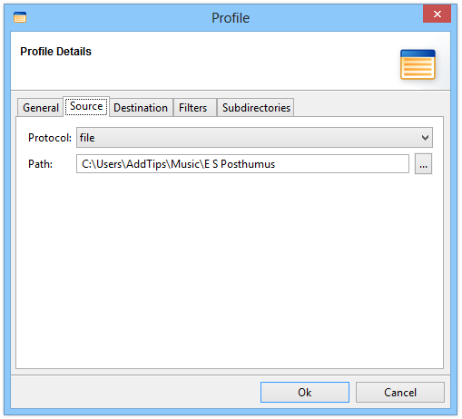This screenshot has height=419, width=462.
Task: Close the Profile dialog window
Action: click(x=437, y=14)
